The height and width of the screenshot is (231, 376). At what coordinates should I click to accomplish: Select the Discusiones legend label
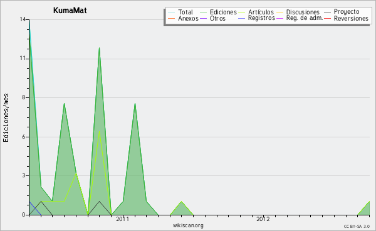[x=303, y=12]
